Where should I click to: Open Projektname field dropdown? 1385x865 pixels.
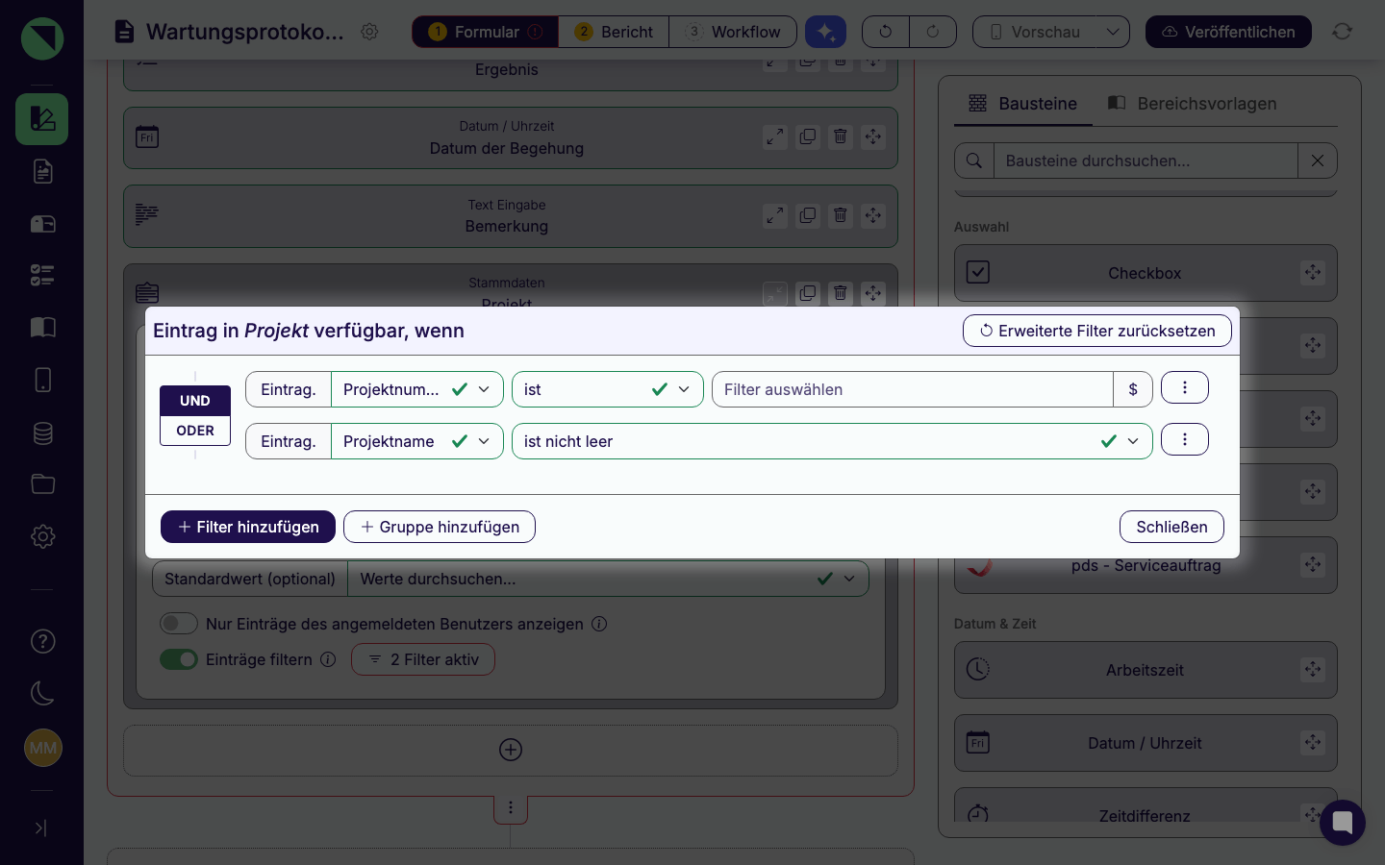click(417, 441)
